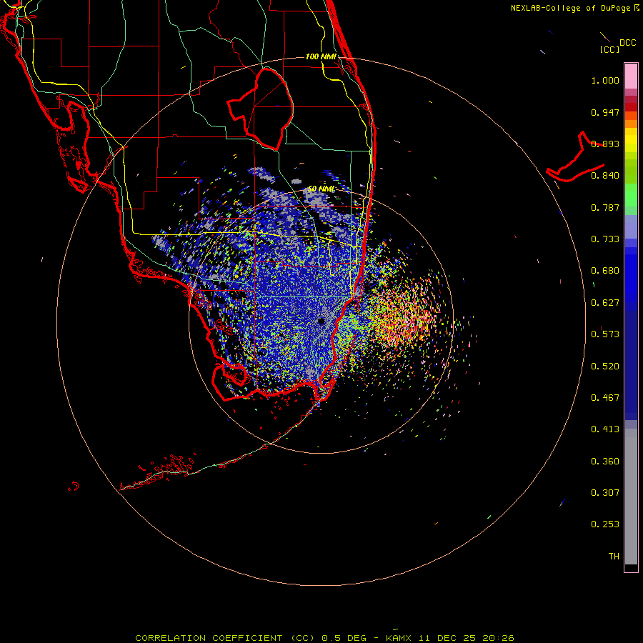This screenshot has width=643, height=643.
Task: Select the 0.413 scale value
Action: click(605, 429)
